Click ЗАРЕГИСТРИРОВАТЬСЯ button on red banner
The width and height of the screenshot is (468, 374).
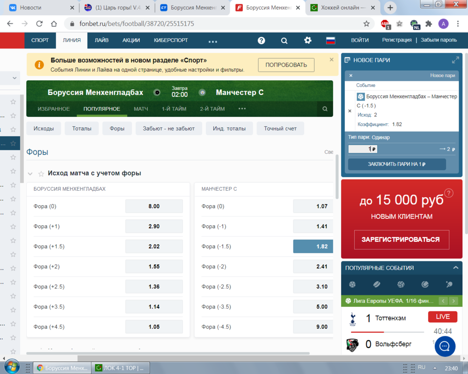point(402,239)
